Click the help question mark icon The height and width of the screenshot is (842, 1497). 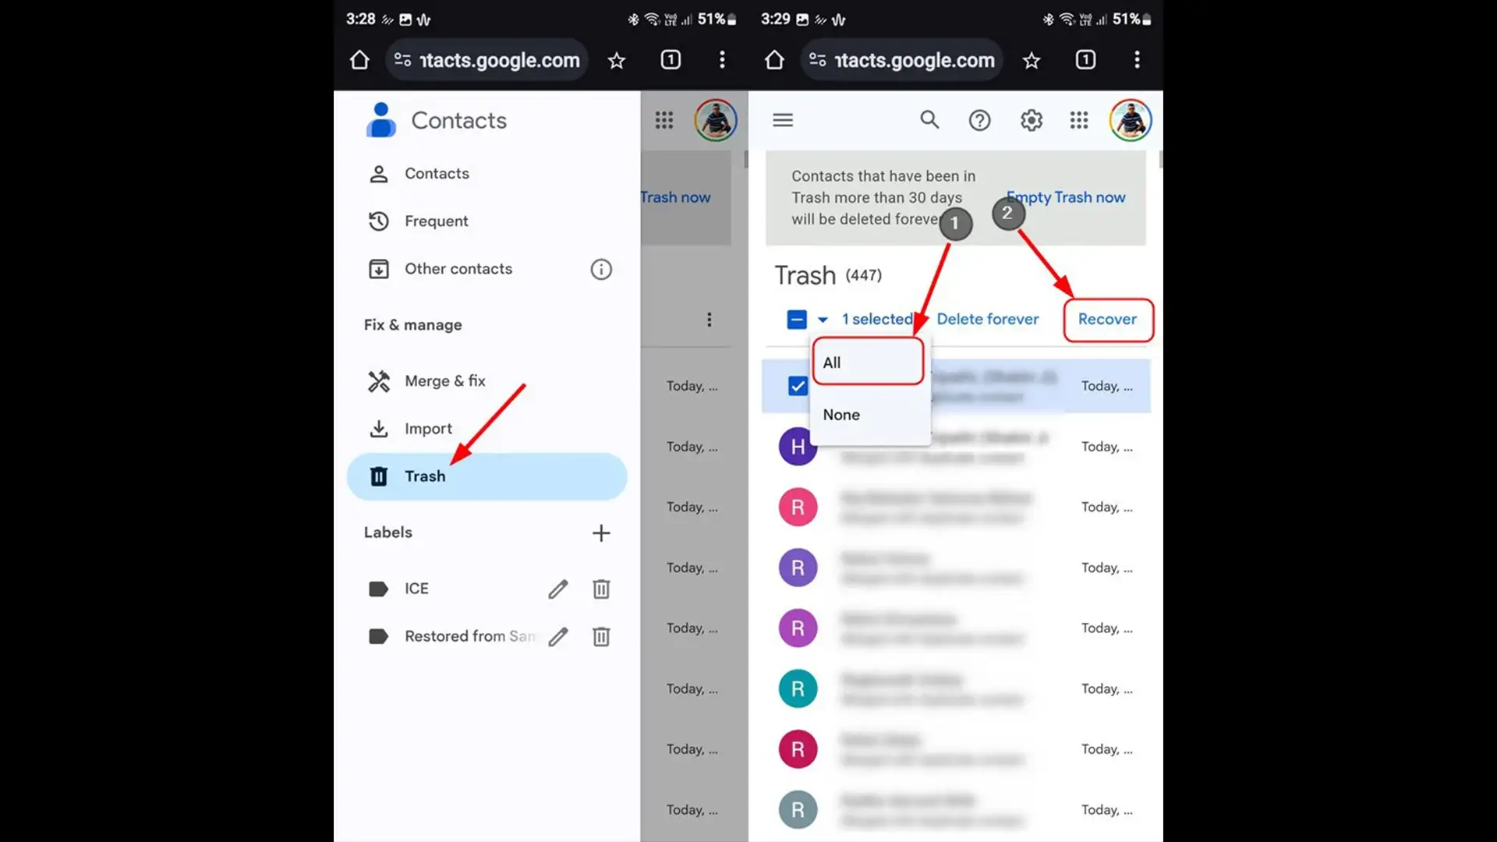979,120
